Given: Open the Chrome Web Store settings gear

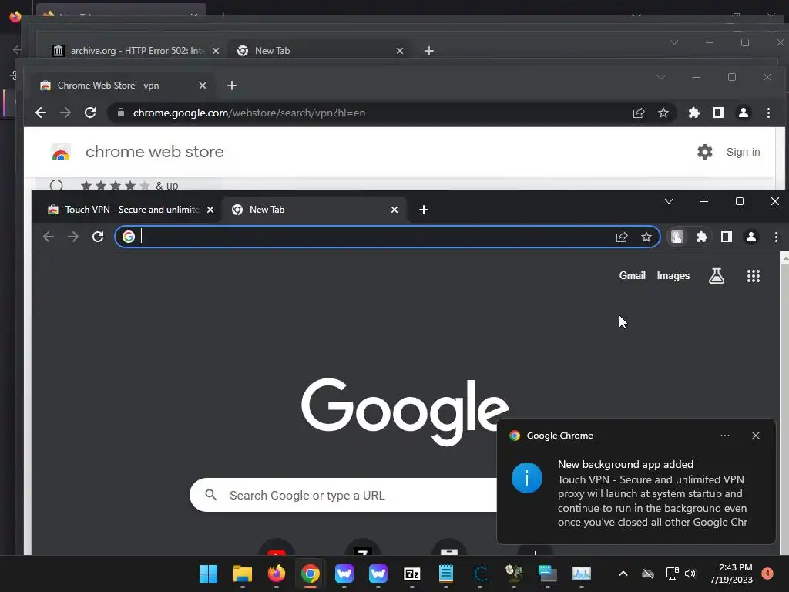Looking at the screenshot, I should pyautogui.click(x=704, y=152).
